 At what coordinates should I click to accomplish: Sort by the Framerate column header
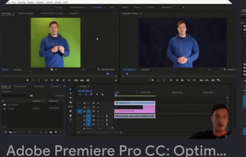[x=36, y=101]
